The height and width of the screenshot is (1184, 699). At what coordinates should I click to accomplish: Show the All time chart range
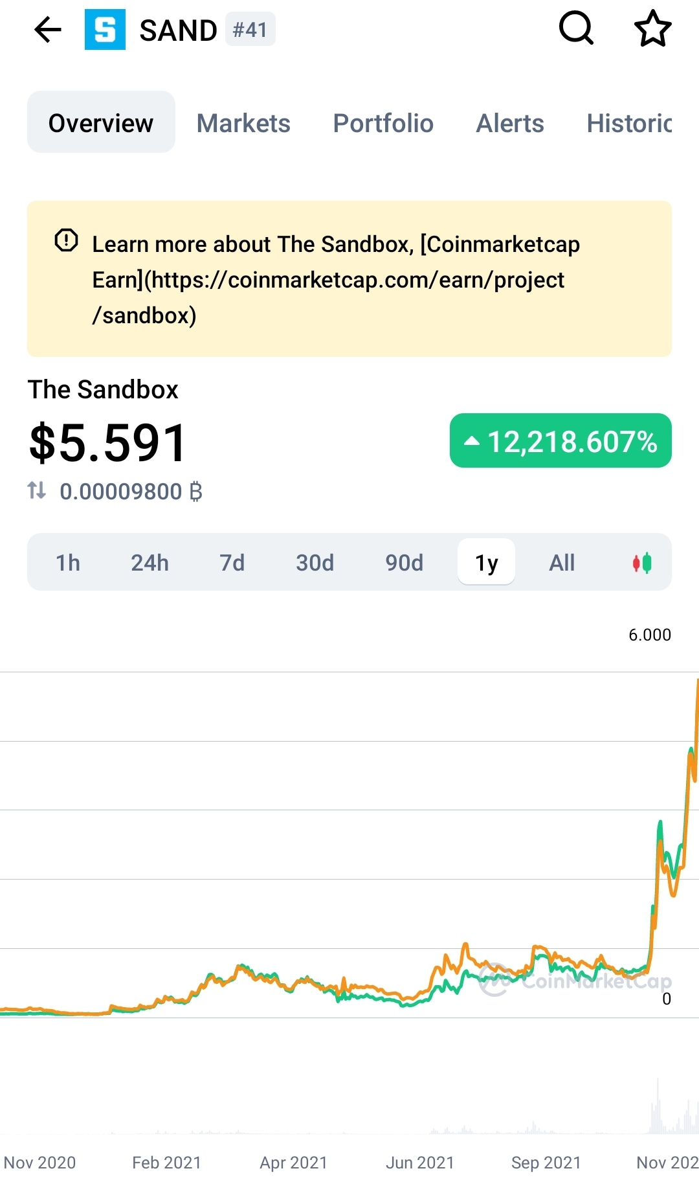(562, 563)
